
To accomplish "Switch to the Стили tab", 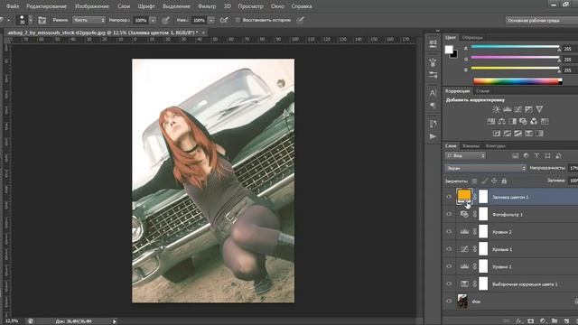I will point(482,90).
